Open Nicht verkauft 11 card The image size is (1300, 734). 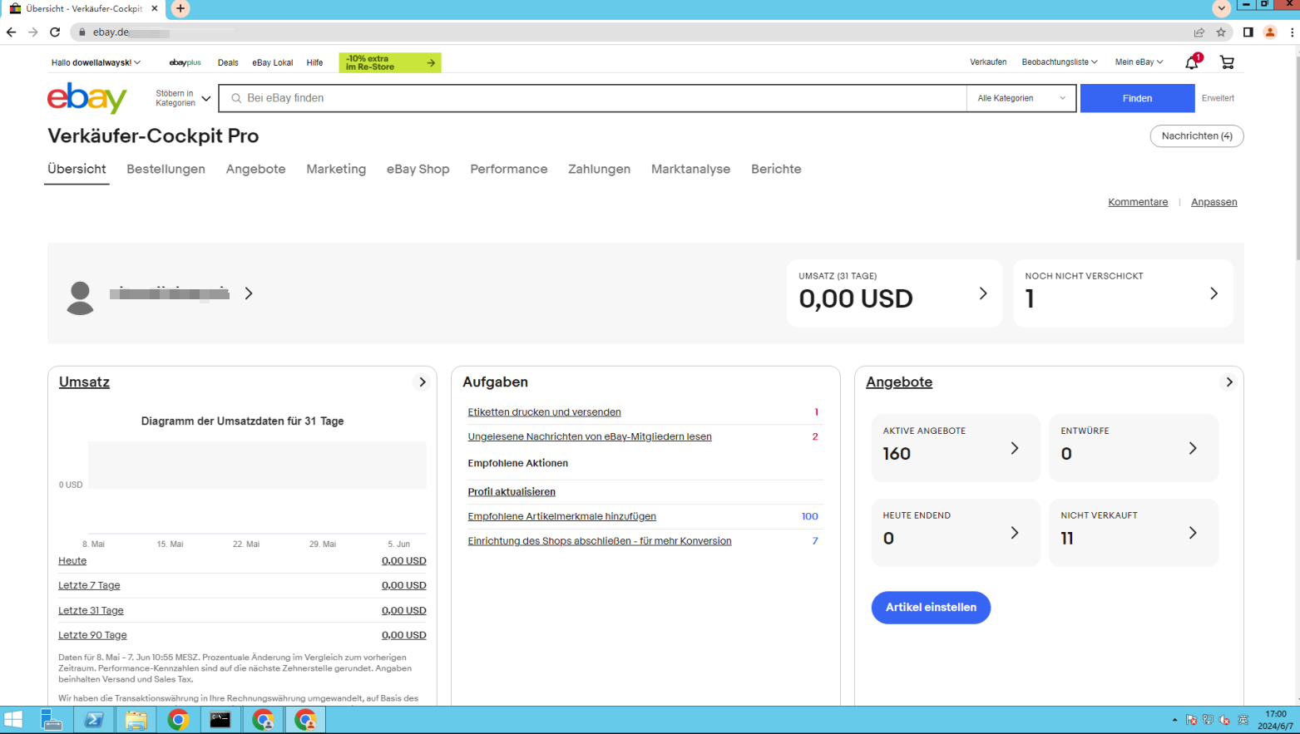(x=1134, y=533)
